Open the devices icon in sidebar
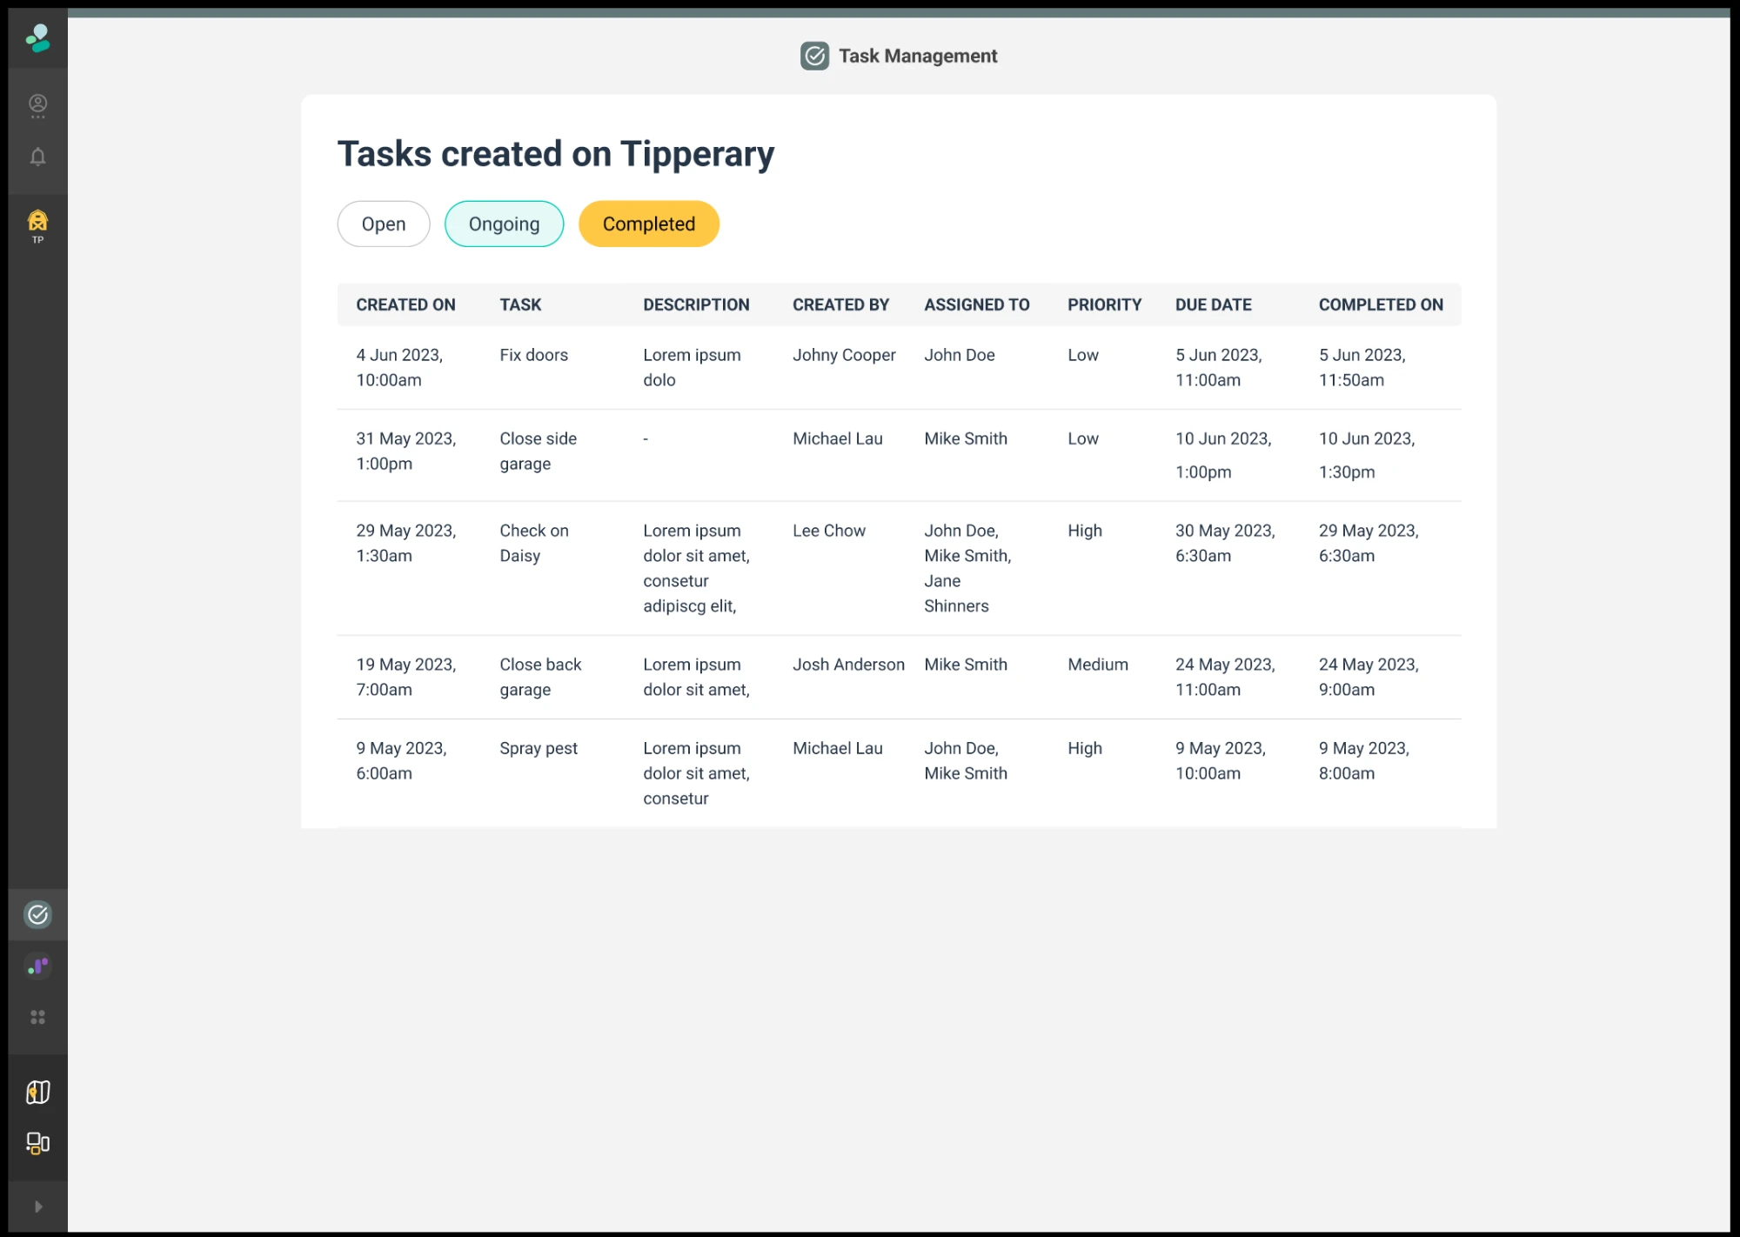 point(37,1143)
